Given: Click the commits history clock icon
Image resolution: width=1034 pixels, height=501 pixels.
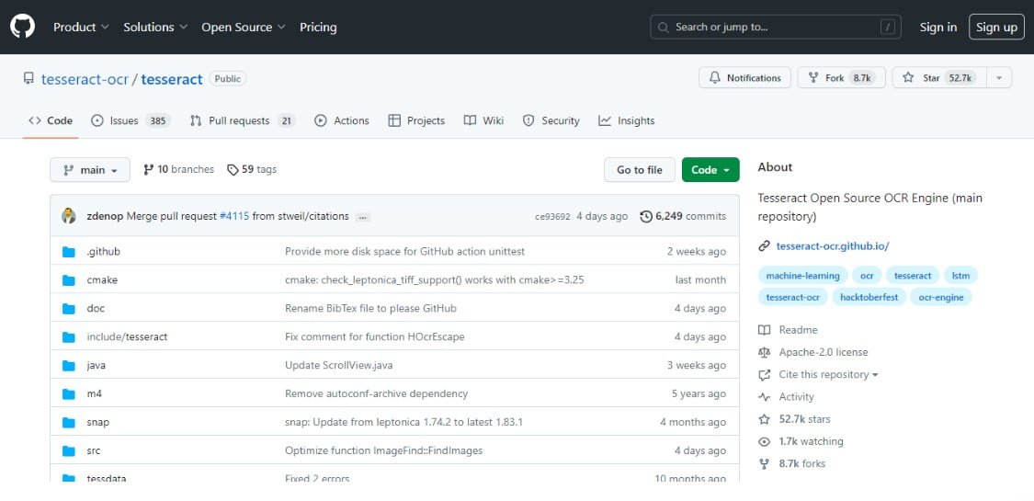Looking at the screenshot, I should coord(646,216).
